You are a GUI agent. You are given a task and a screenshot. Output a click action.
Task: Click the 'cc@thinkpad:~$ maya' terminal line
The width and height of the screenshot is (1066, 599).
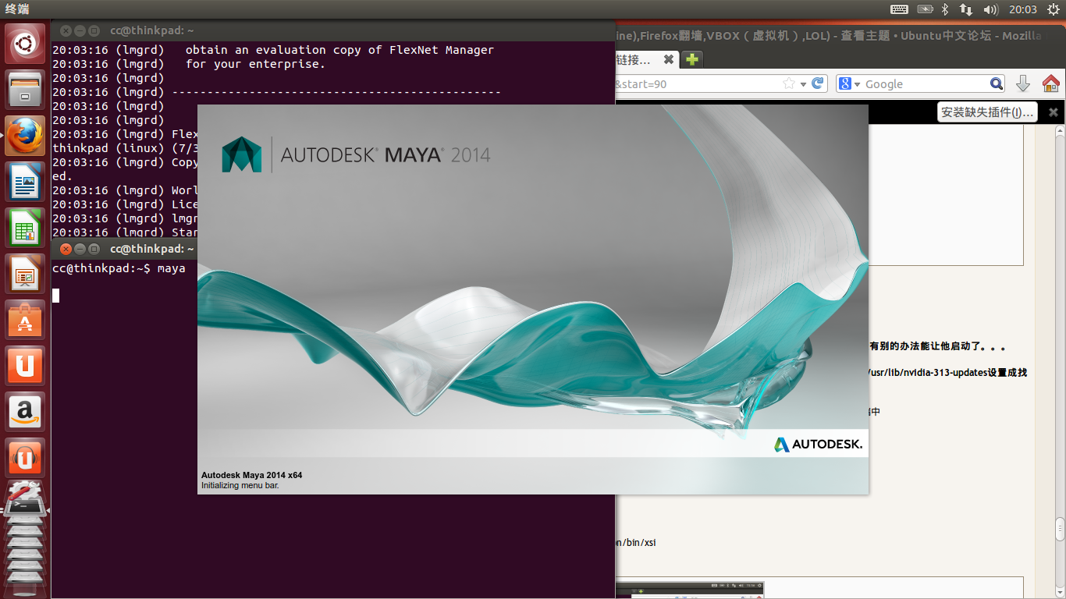tap(119, 268)
